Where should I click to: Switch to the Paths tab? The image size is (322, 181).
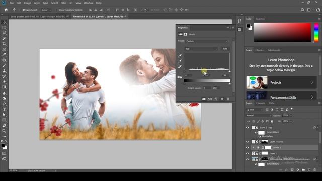[272, 103]
